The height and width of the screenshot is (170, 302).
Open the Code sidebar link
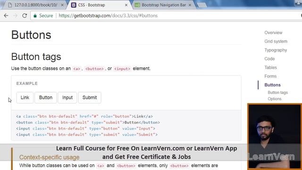(269, 59)
